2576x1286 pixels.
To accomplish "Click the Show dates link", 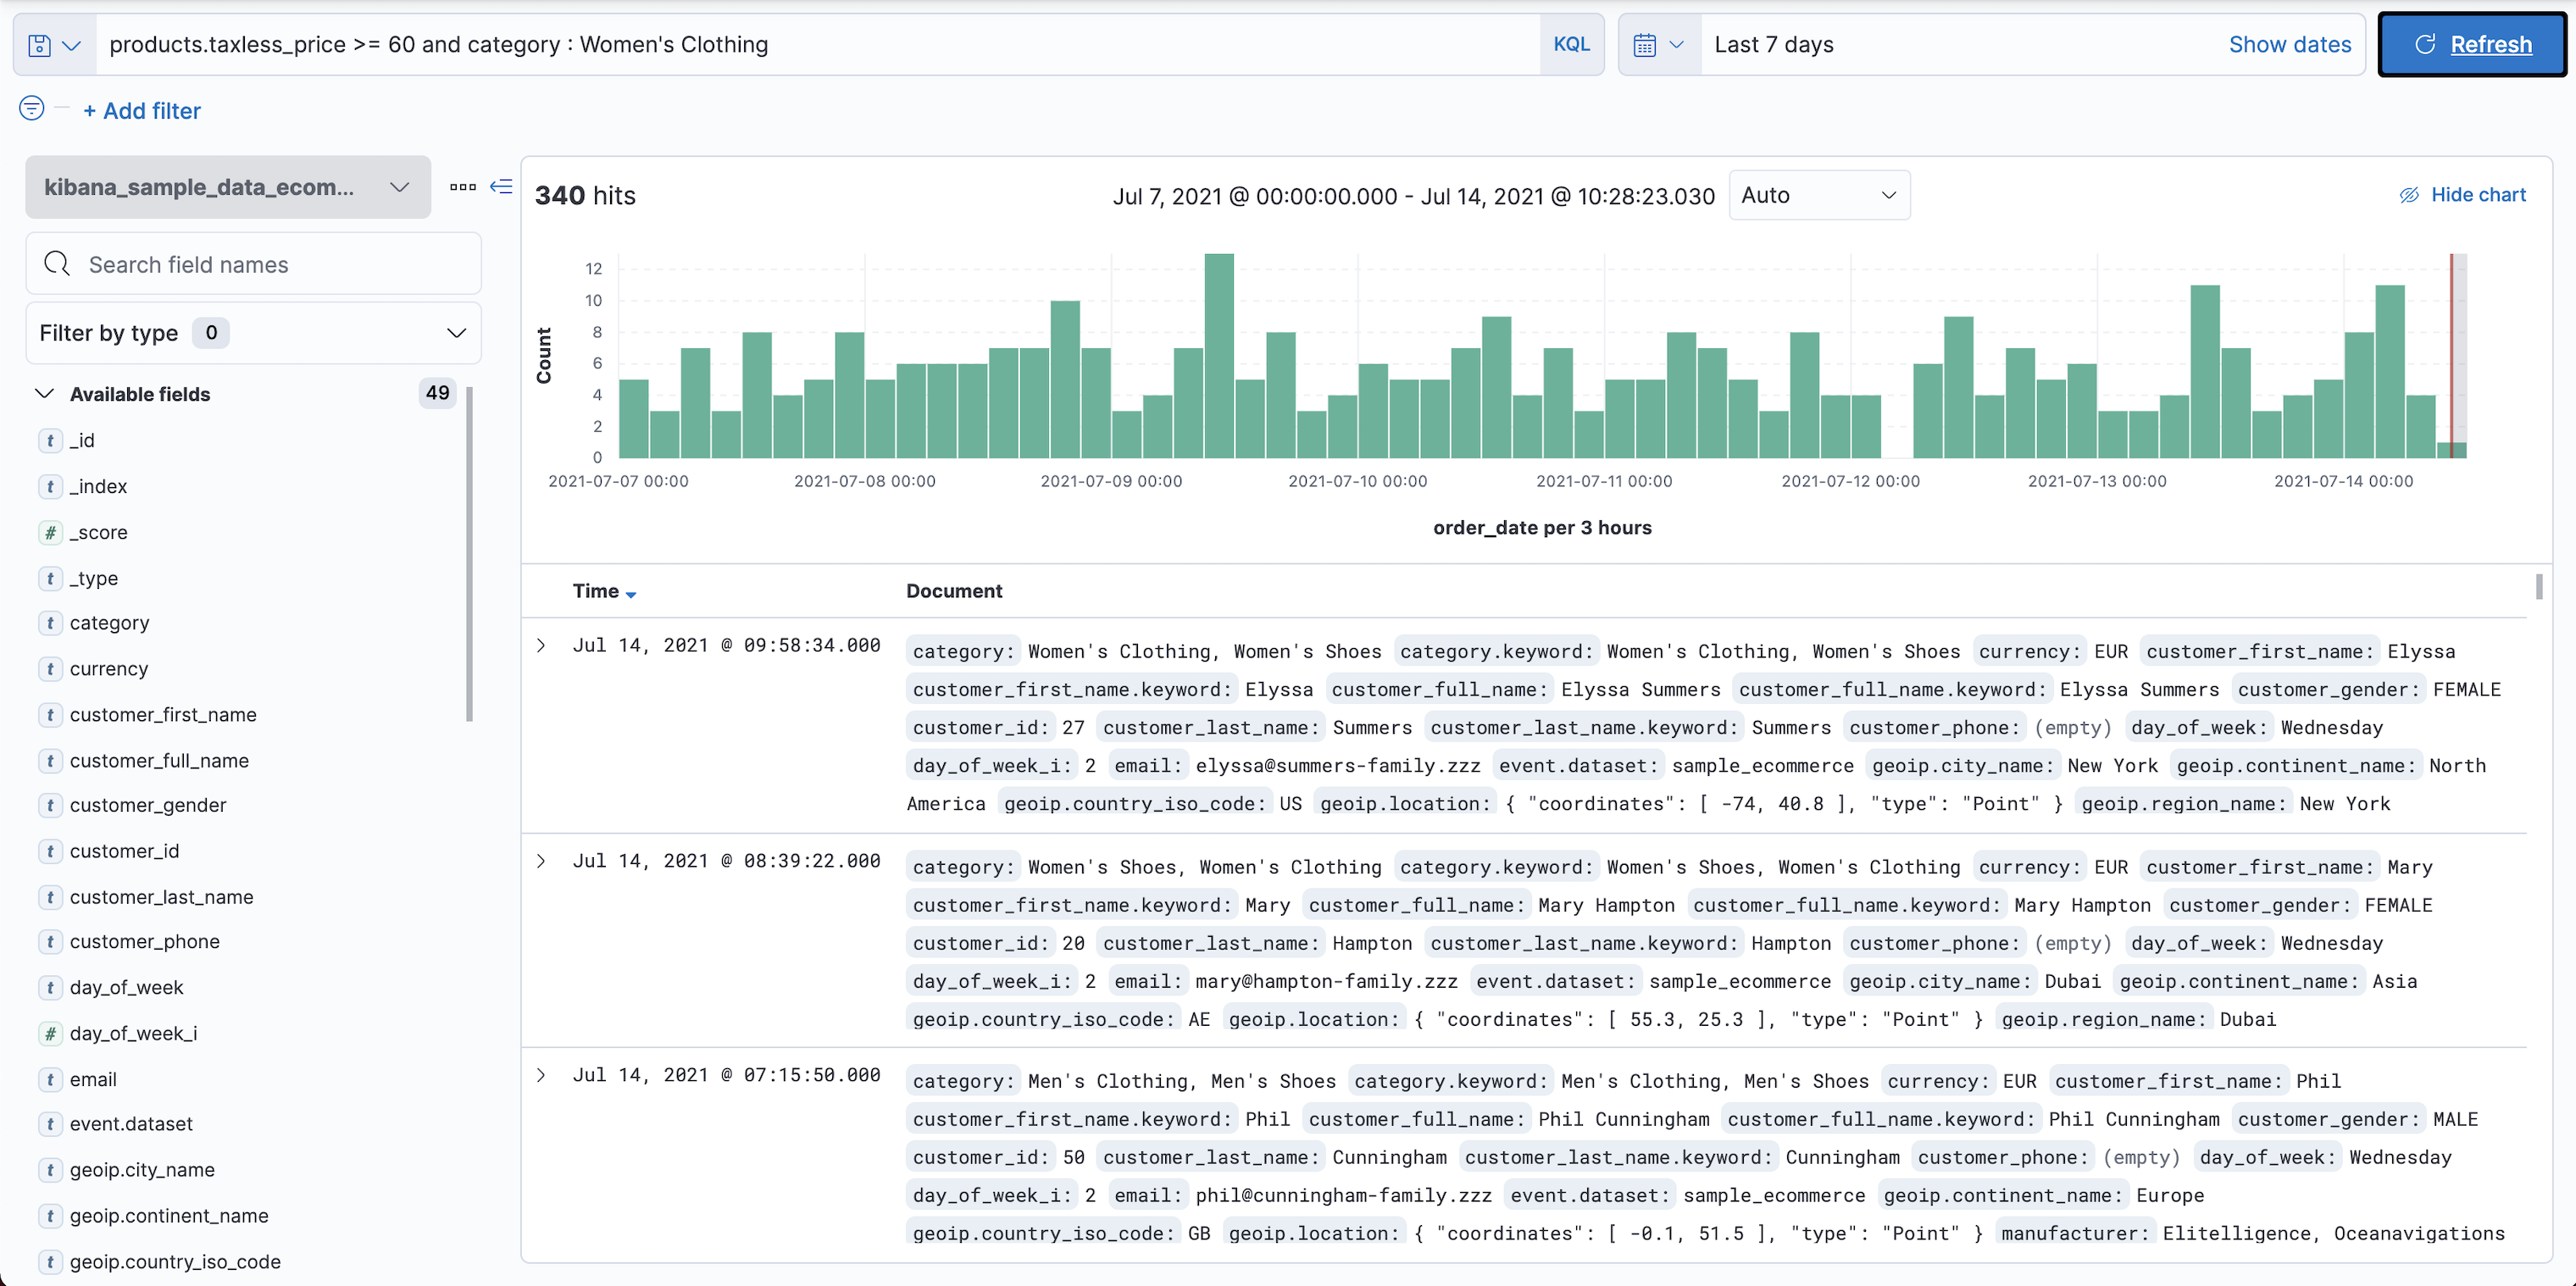I will coord(2289,45).
